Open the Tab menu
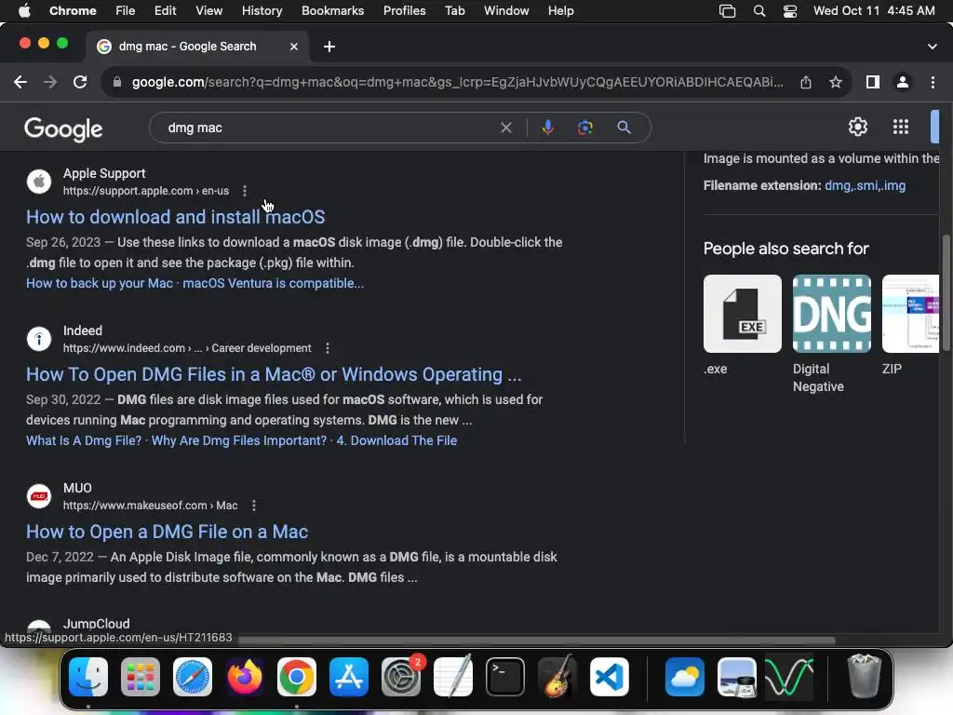 (x=454, y=11)
